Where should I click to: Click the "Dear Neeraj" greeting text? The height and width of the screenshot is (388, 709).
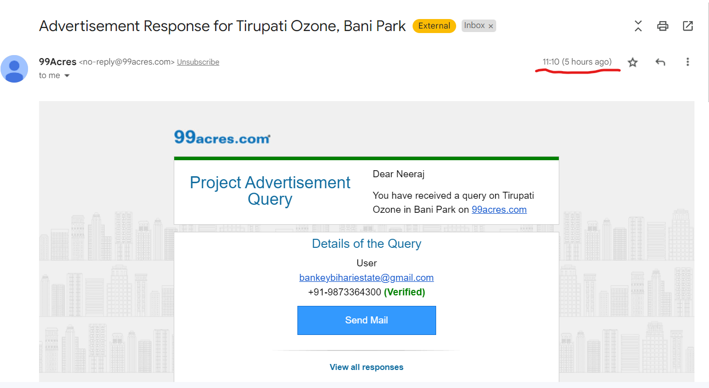pos(399,174)
